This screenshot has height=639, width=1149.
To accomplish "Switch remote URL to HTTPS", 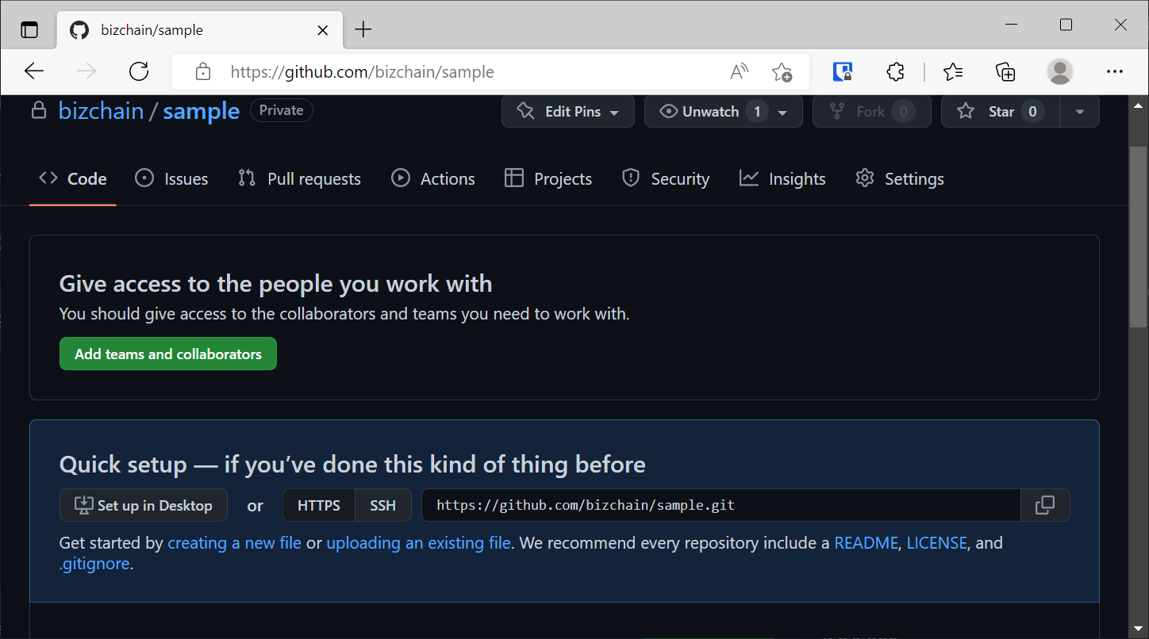I will (x=318, y=505).
